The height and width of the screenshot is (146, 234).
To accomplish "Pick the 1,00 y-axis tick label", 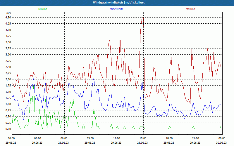I will point(8,104).
